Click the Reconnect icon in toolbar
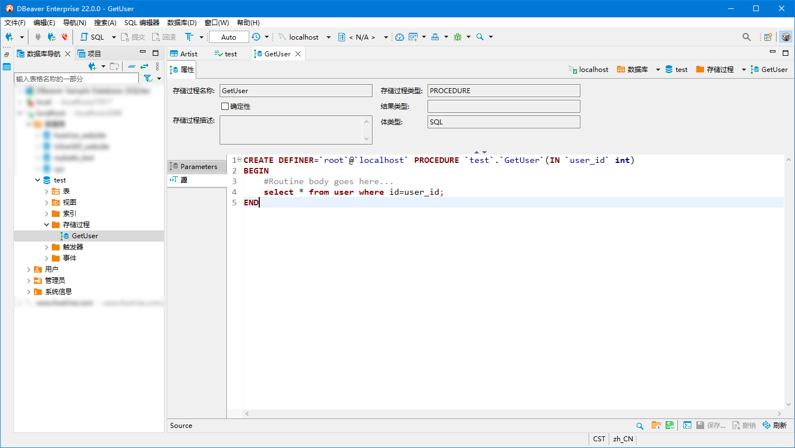Screen dimensions: 795x448 pos(51,37)
